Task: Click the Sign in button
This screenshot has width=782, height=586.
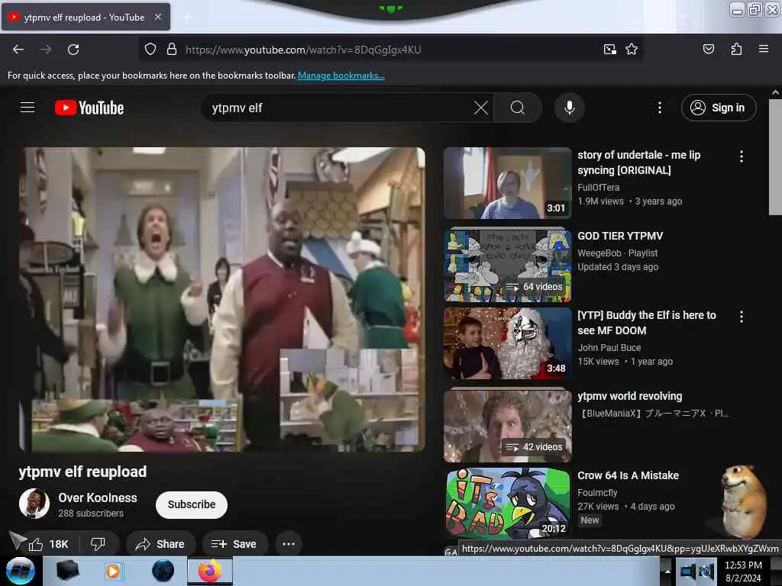Action: point(719,108)
